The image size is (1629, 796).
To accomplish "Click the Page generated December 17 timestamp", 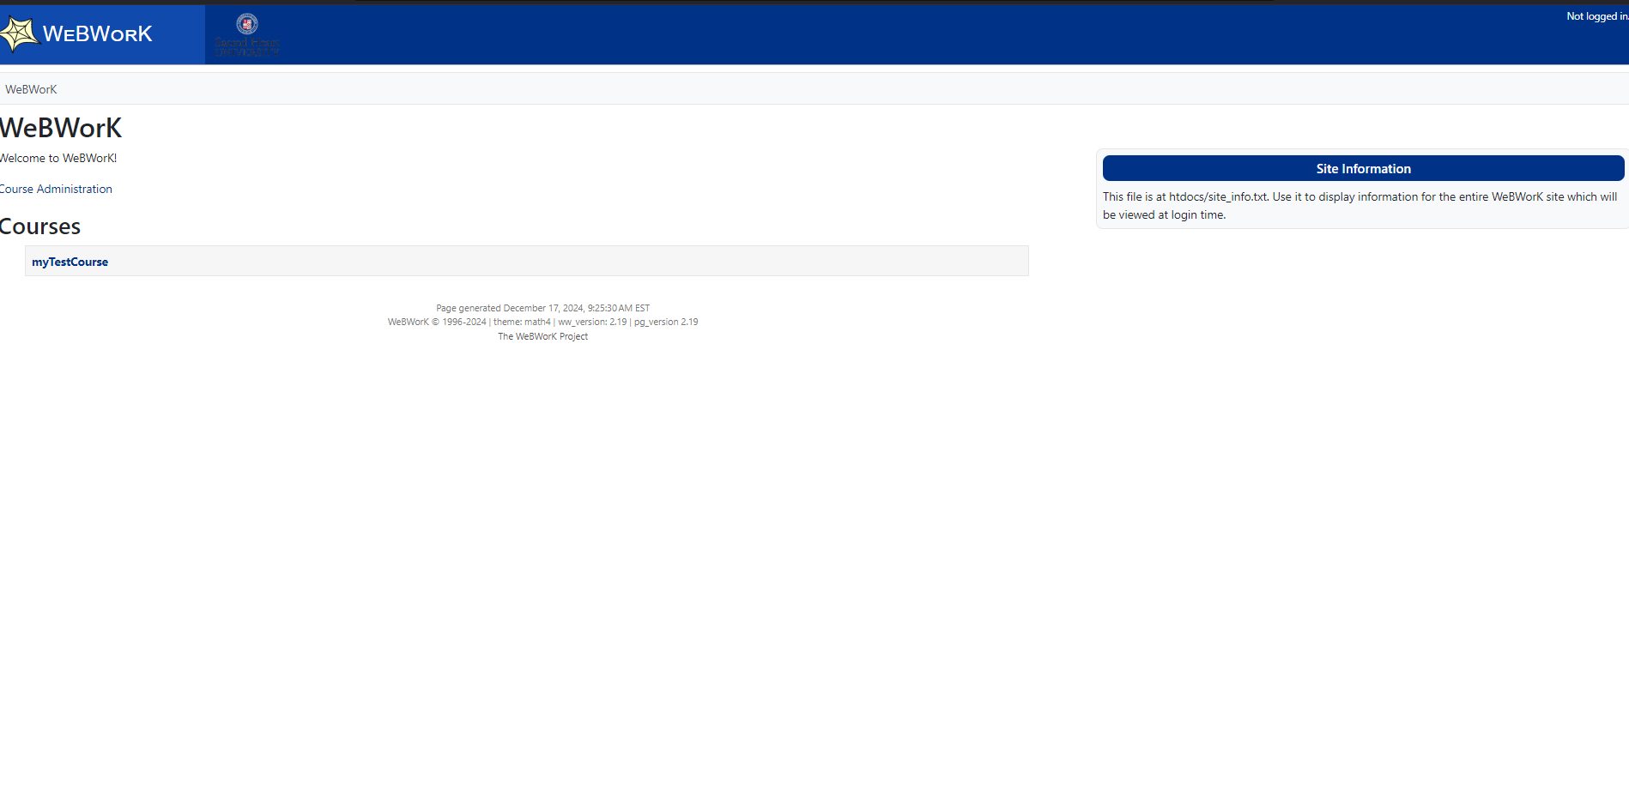I will pos(542,308).
